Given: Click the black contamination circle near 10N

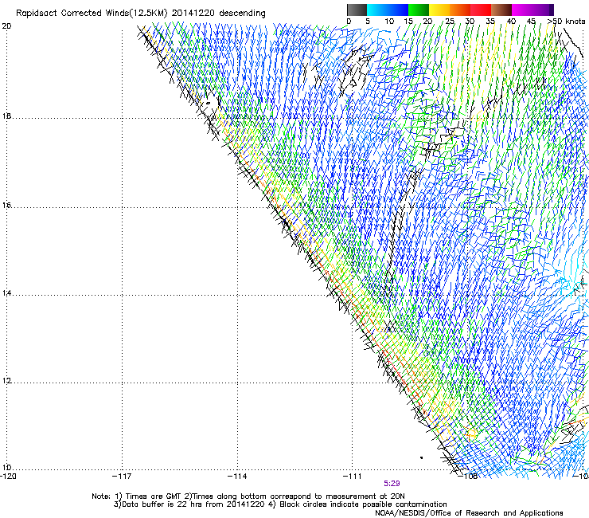Looking at the screenshot, I should [x=422, y=457].
